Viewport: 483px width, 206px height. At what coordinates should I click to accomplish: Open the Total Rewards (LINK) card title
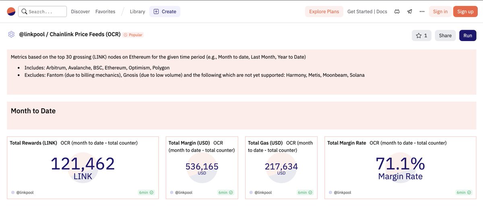pos(33,143)
